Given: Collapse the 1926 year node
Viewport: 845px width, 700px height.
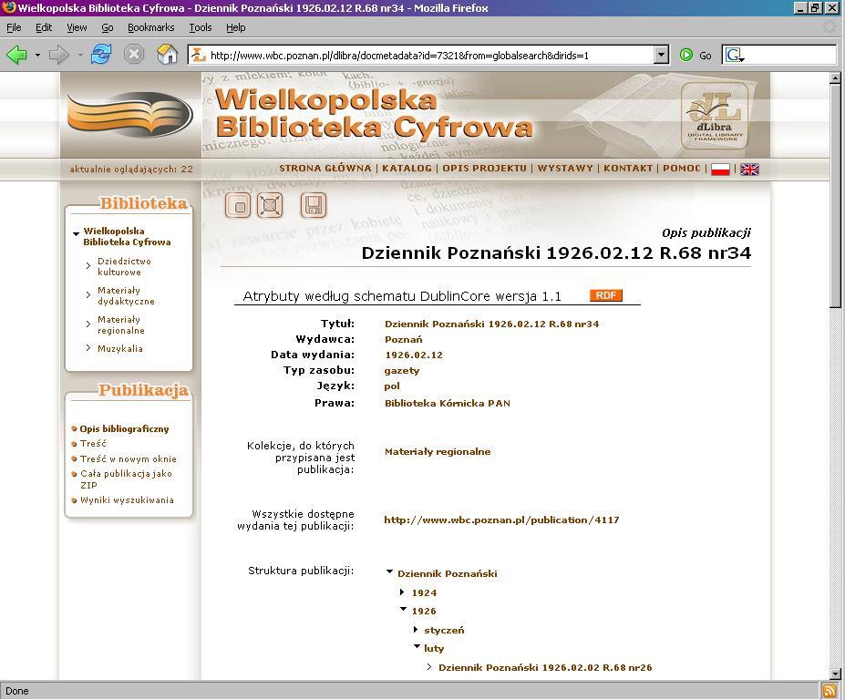Looking at the screenshot, I should point(403,609).
